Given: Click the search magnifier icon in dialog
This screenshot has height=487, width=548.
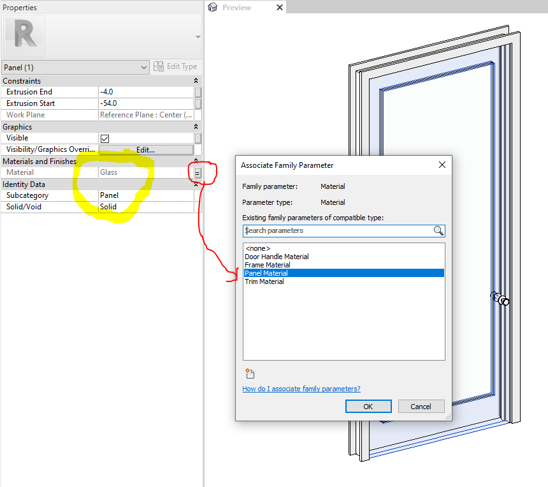Looking at the screenshot, I should coord(438,230).
